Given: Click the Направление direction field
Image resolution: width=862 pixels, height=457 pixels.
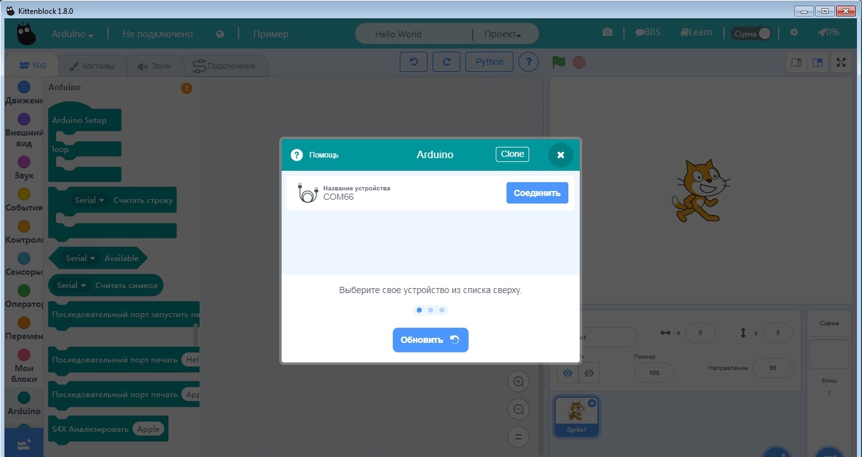Looking at the screenshot, I should click(773, 368).
